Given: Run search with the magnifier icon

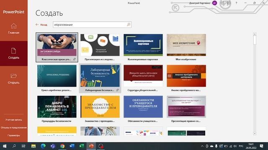Looking at the screenshot, I should (x=129, y=25).
